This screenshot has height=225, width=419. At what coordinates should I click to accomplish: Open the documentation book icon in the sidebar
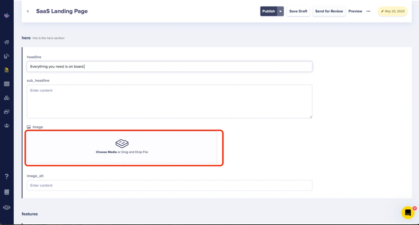tap(7, 192)
